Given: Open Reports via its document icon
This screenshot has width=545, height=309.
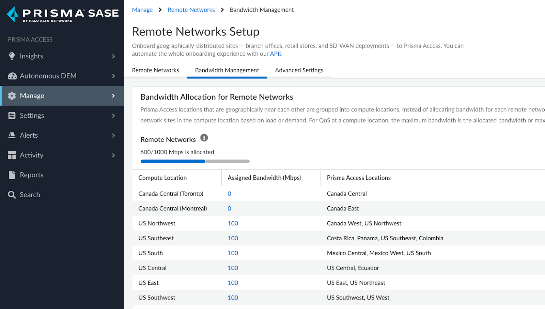Looking at the screenshot, I should [x=12, y=175].
